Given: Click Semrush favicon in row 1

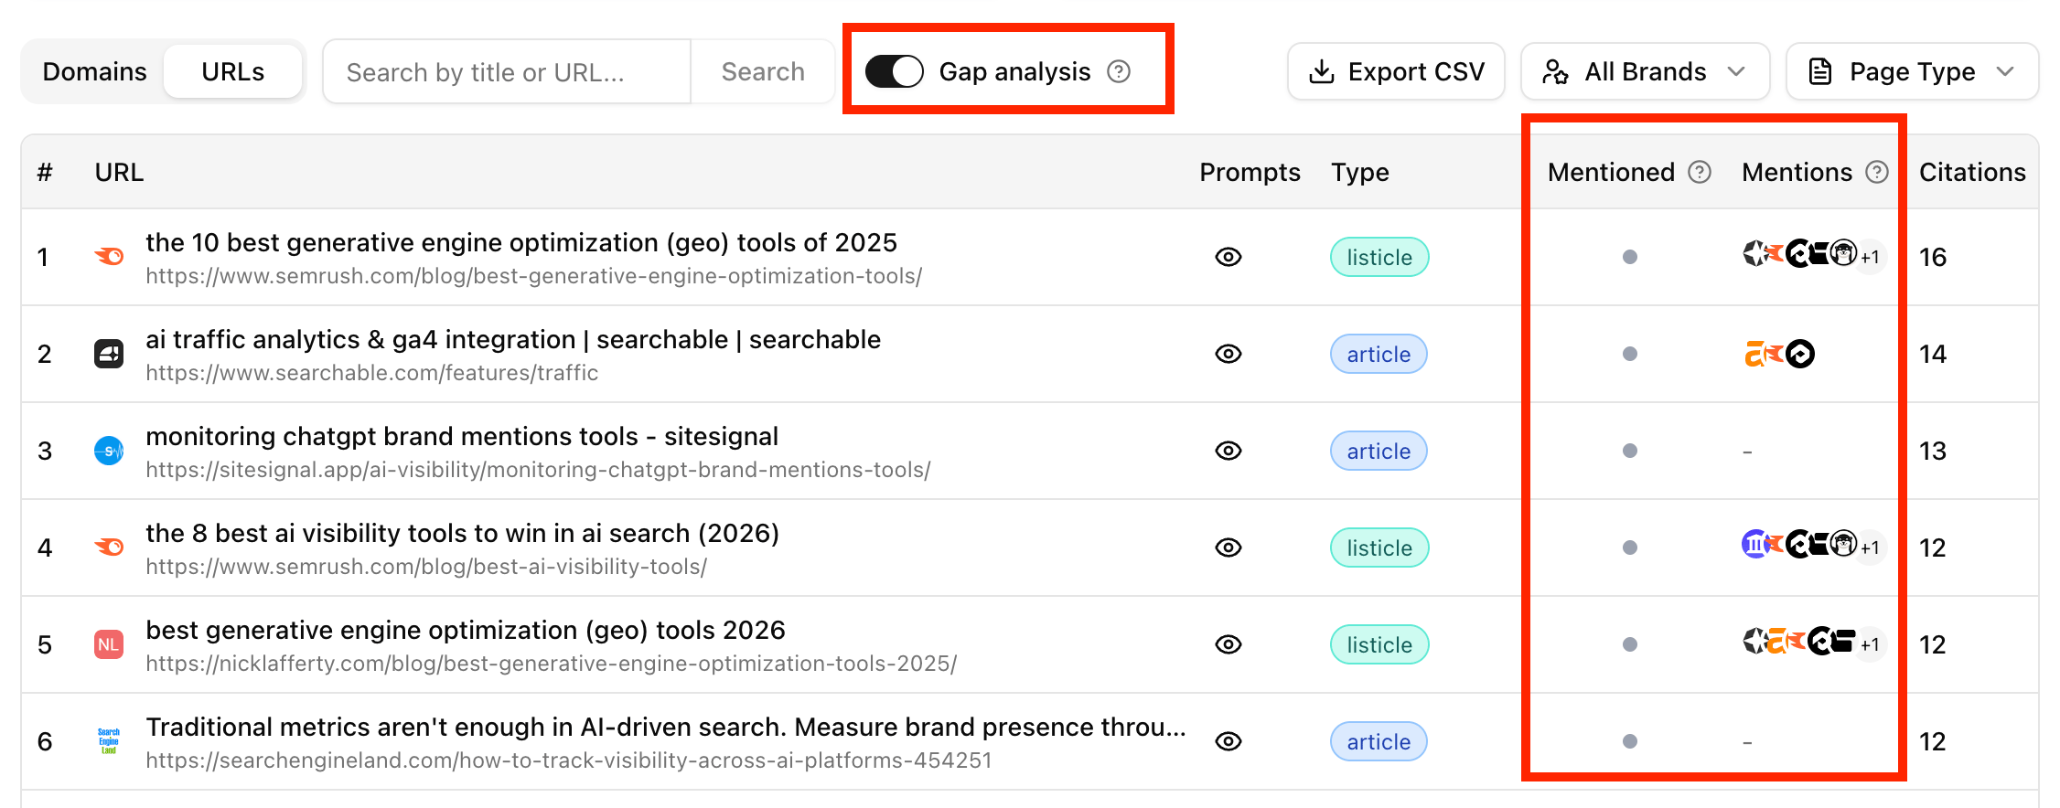Looking at the screenshot, I should [x=109, y=257].
